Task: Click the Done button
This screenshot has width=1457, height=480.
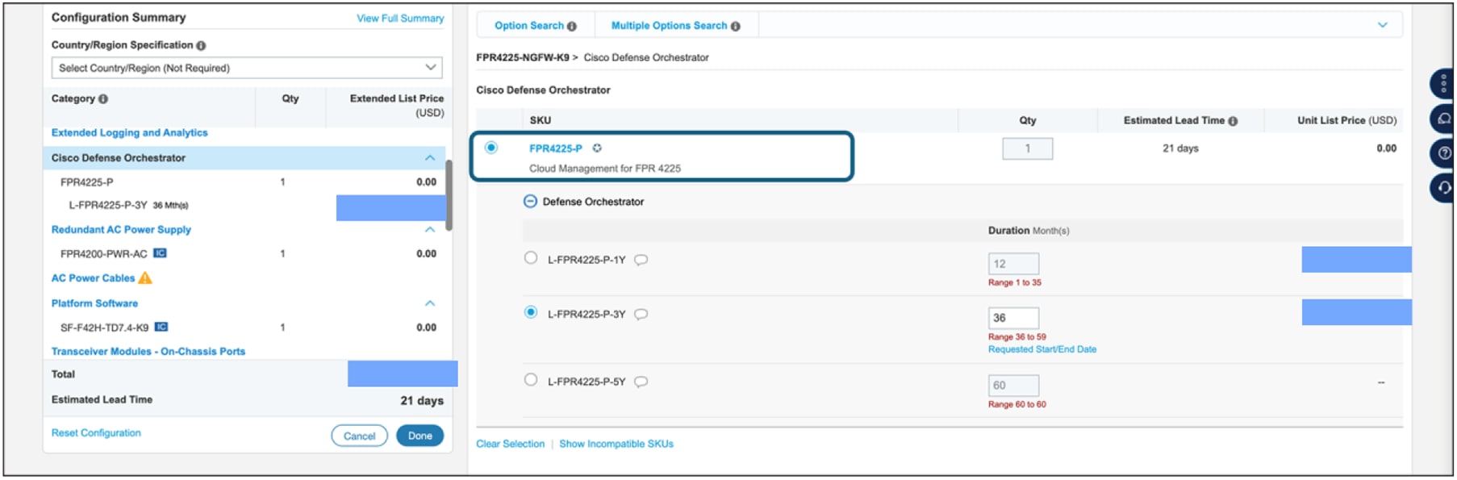Action: 420,436
